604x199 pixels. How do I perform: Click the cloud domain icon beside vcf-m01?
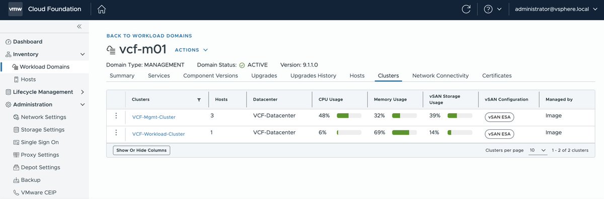pyautogui.click(x=111, y=50)
